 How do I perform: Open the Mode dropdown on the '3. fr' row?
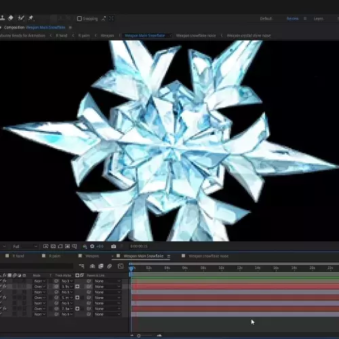click(x=40, y=287)
